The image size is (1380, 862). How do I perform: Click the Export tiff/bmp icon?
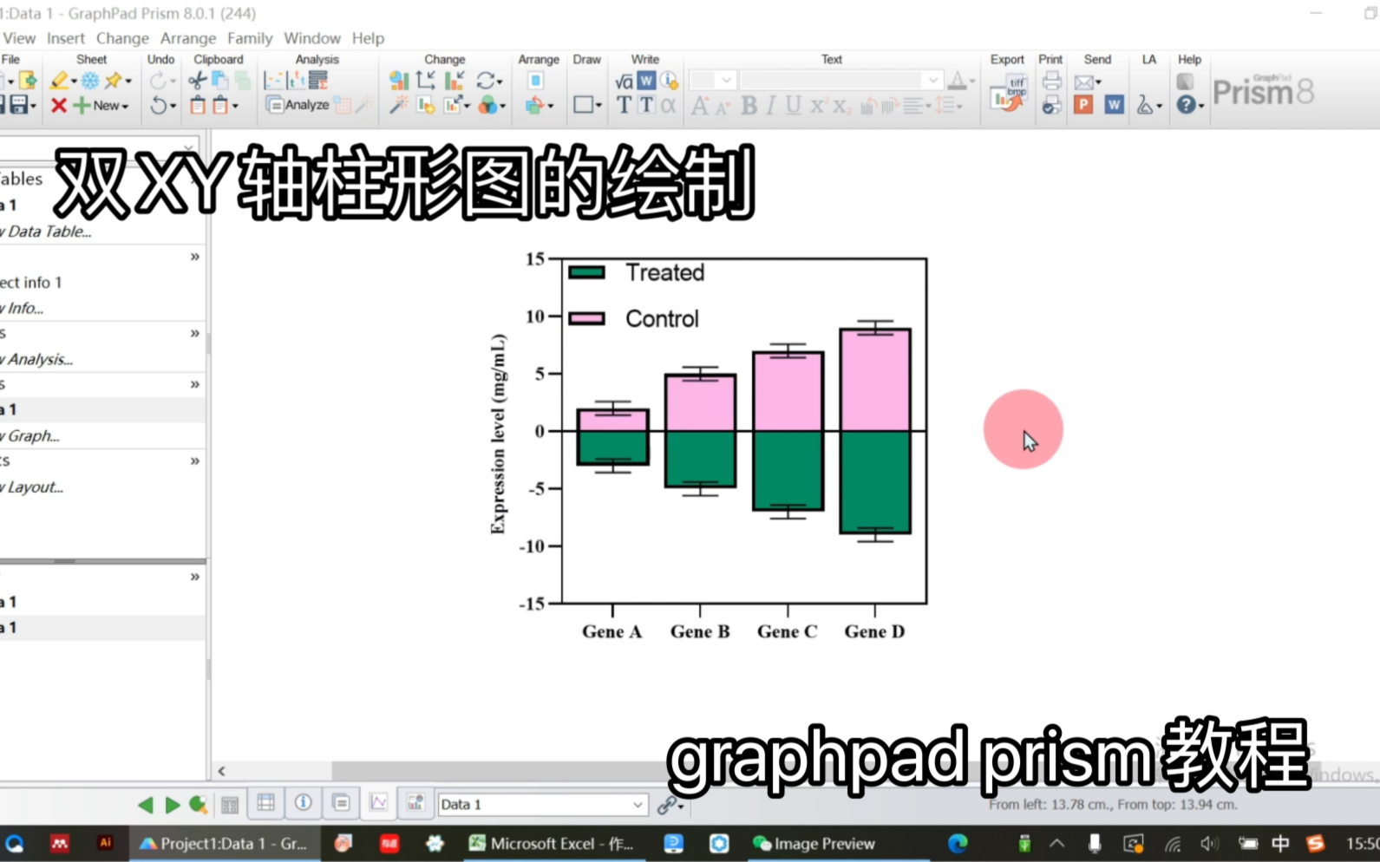1008,92
